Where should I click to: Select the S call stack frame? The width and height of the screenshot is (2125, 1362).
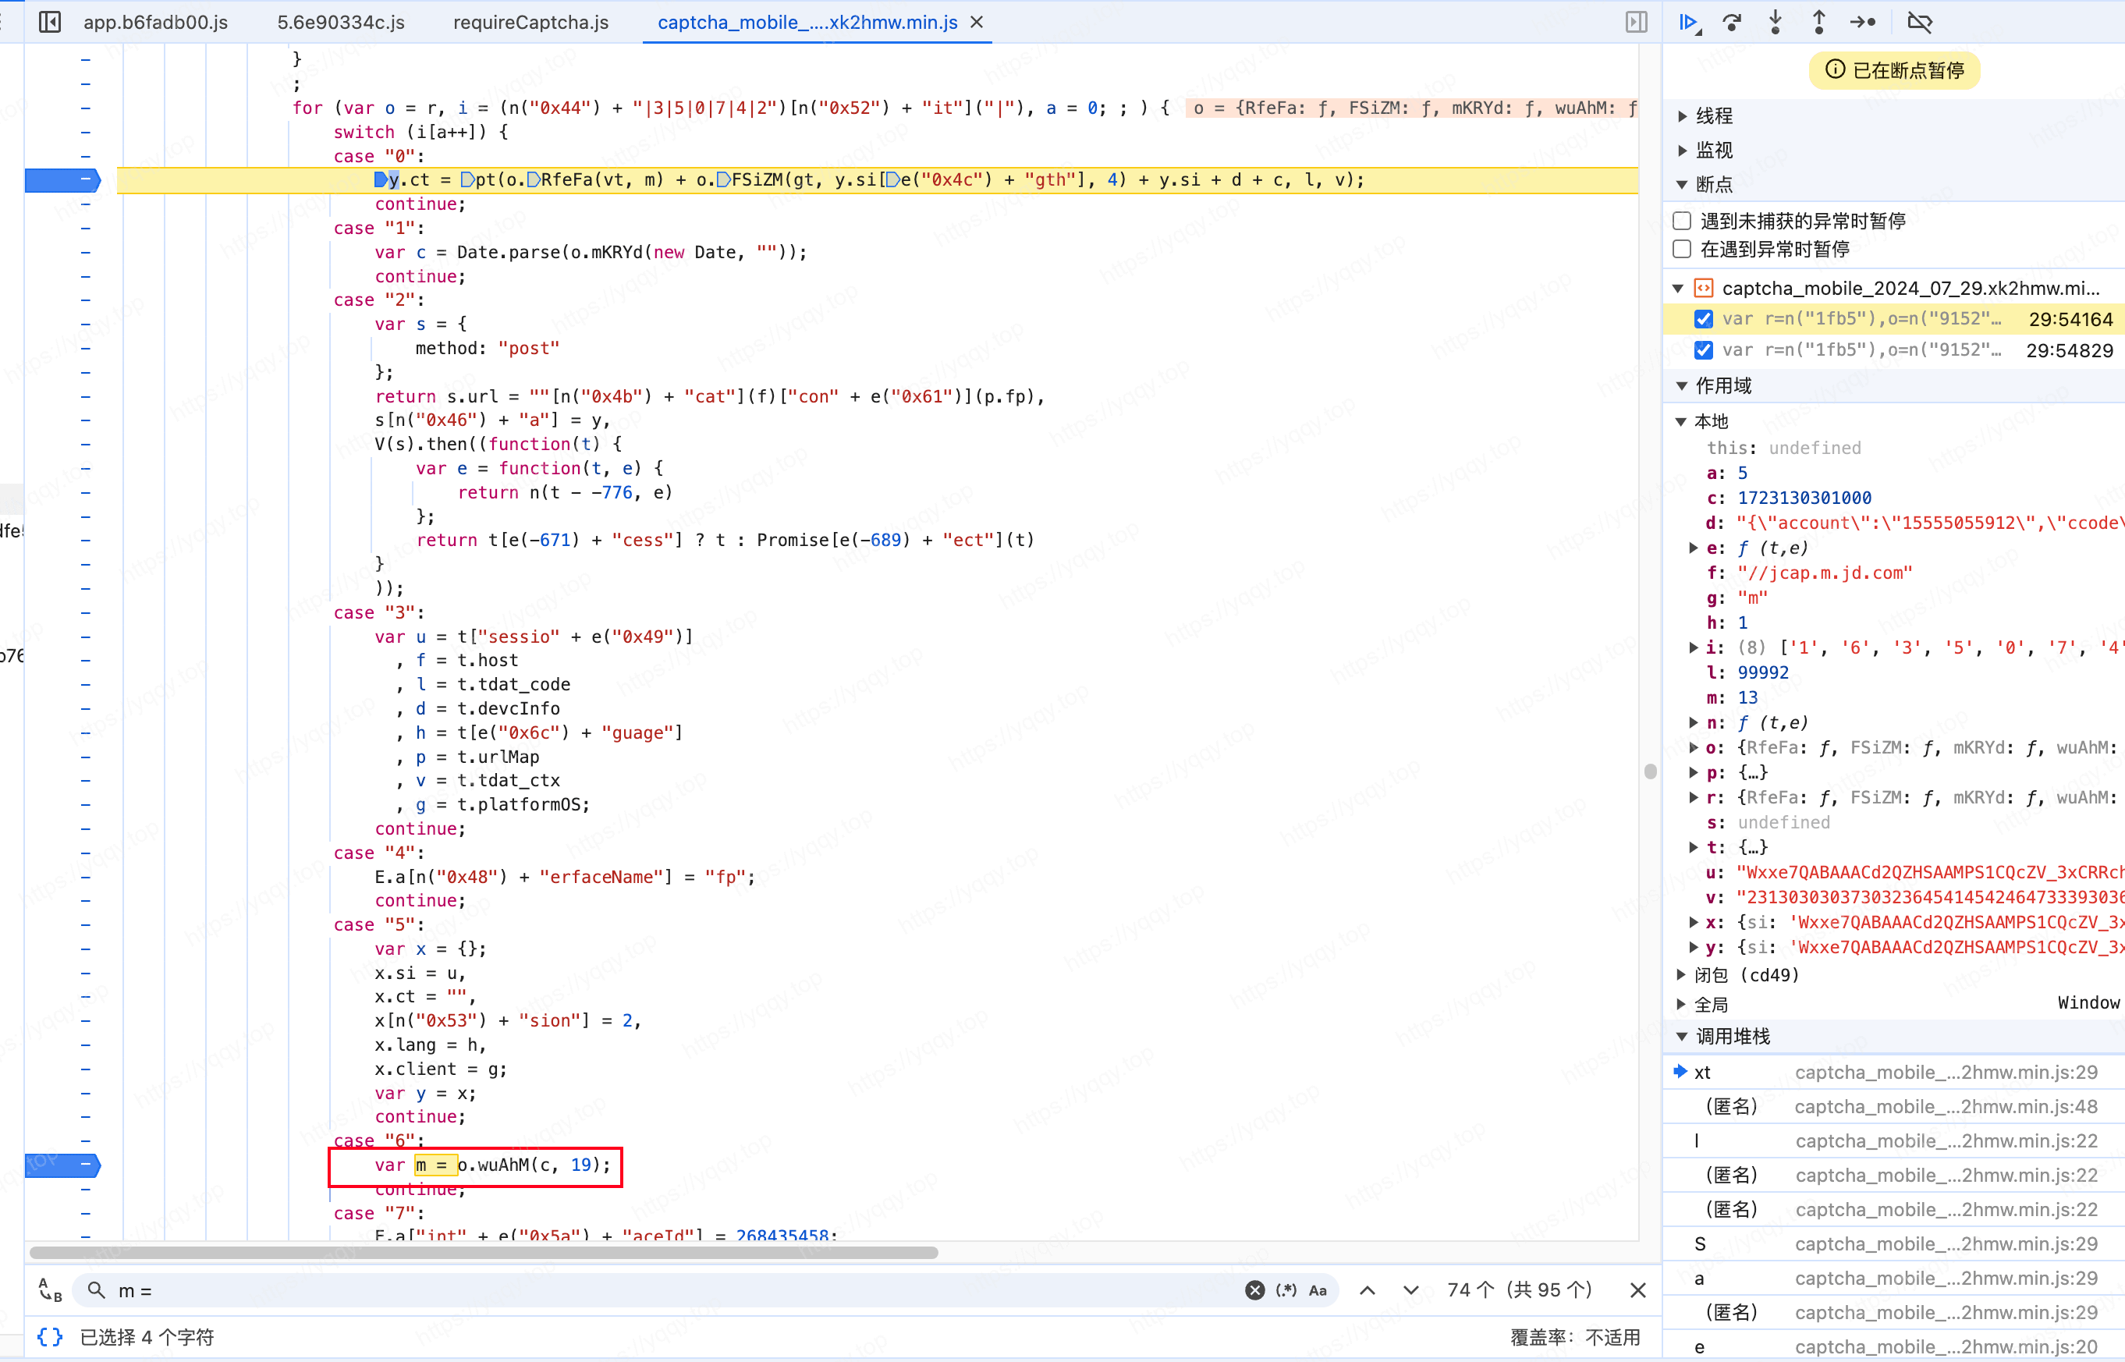click(x=1893, y=1244)
